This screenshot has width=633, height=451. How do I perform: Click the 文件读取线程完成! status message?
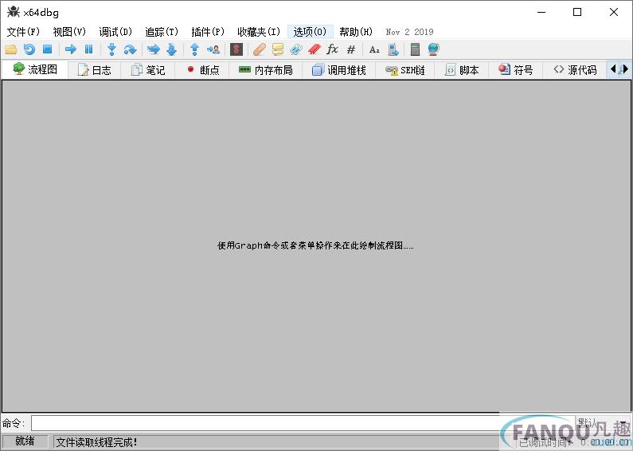coord(96,442)
